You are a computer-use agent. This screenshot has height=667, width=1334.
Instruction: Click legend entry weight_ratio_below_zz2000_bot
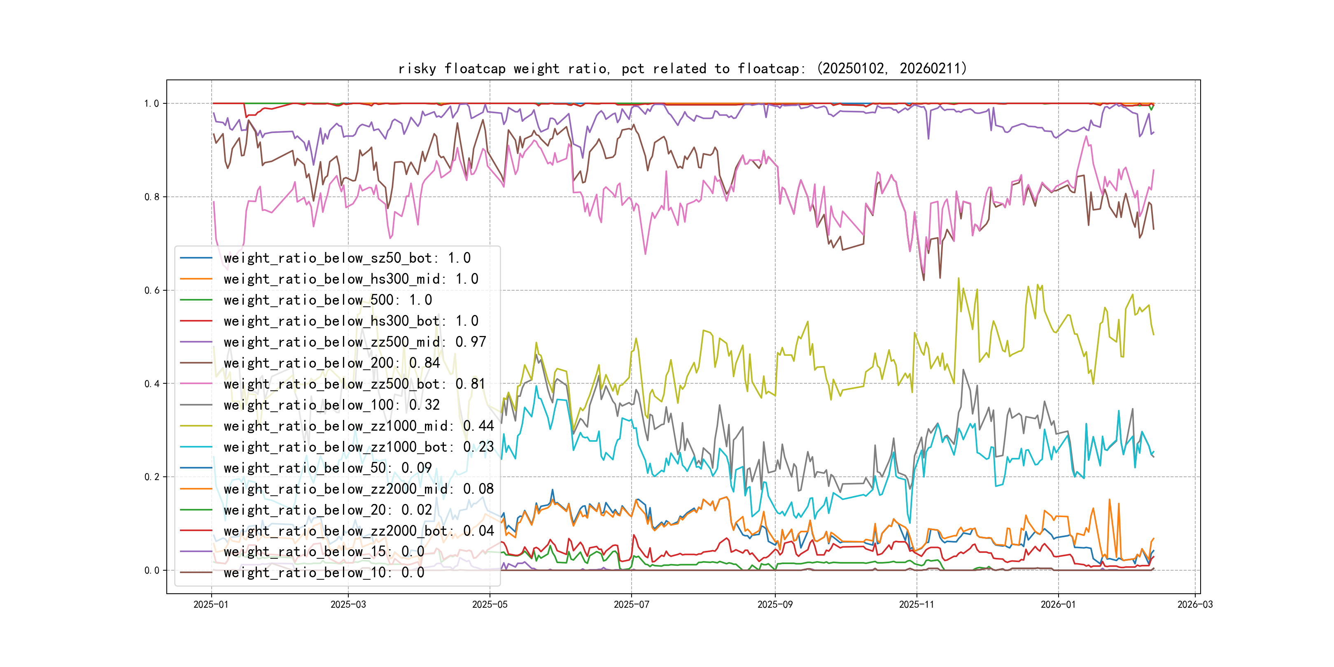click(358, 531)
